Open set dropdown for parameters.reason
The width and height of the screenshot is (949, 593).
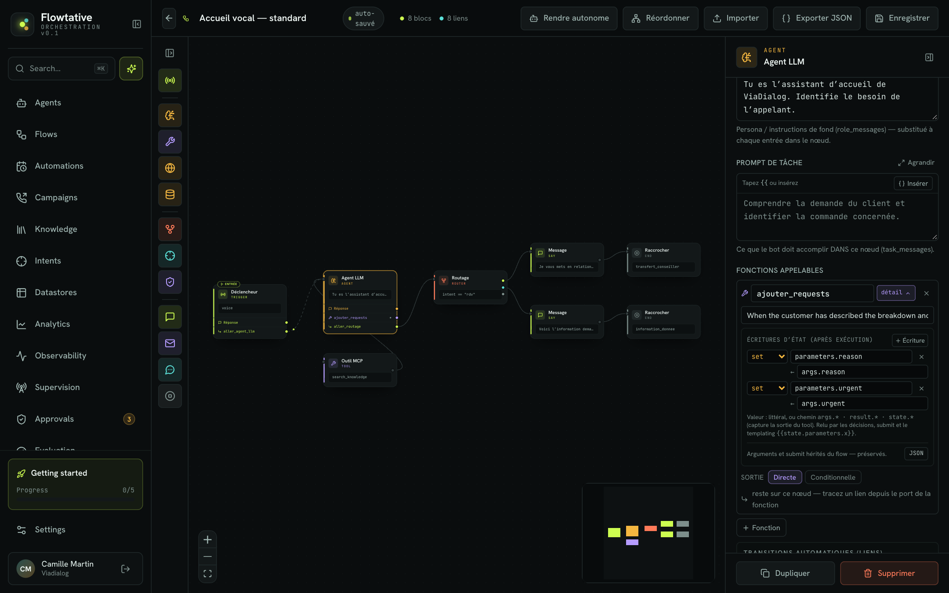click(x=767, y=357)
